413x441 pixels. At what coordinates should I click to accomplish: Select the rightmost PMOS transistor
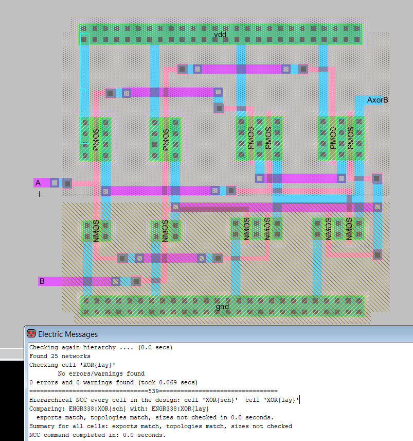point(351,138)
